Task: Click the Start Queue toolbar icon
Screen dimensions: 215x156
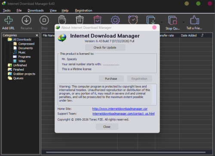Action: click(151, 20)
